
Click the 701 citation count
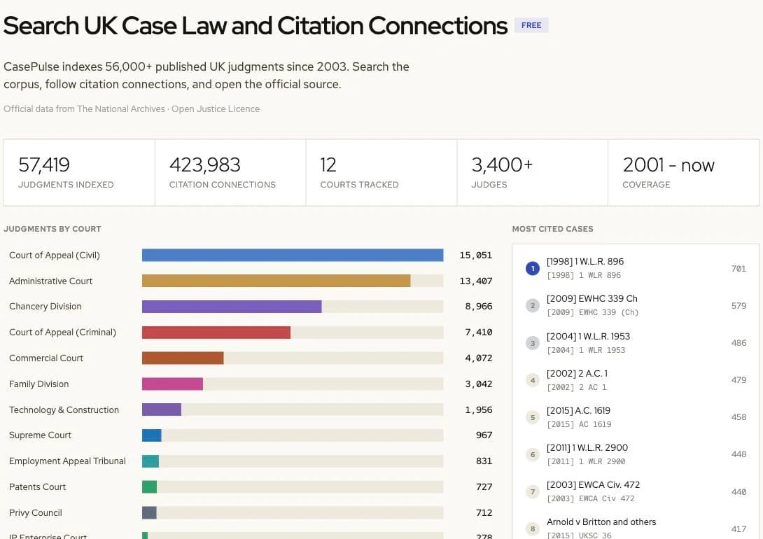pos(738,269)
